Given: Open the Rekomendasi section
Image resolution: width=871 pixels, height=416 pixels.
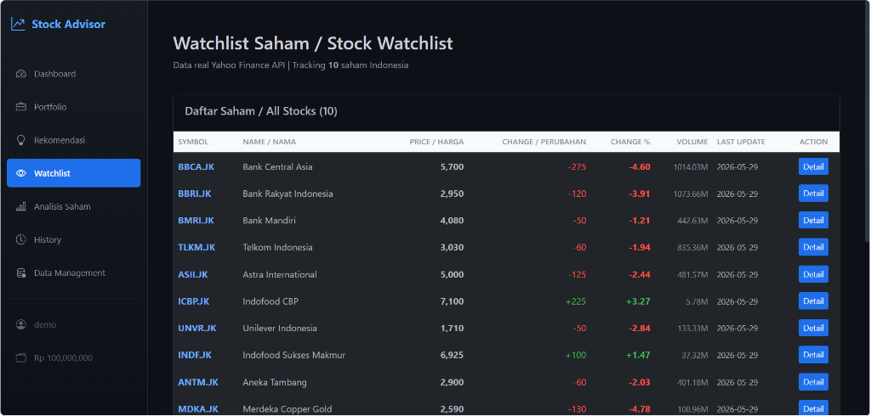Looking at the screenshot, I should click(73, 140).
